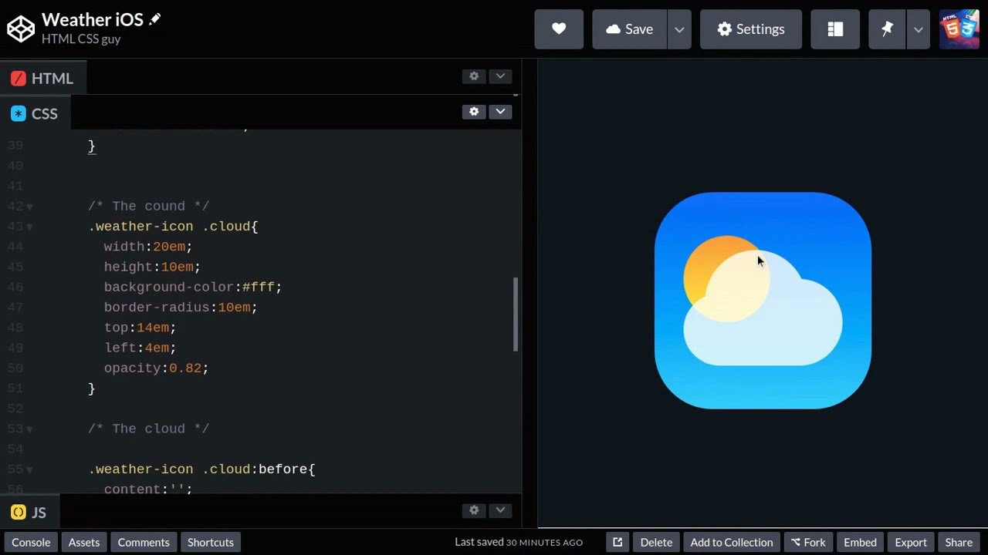
Task: Click the 'HTML CSS guy' author name
Action: click(81, 39)
